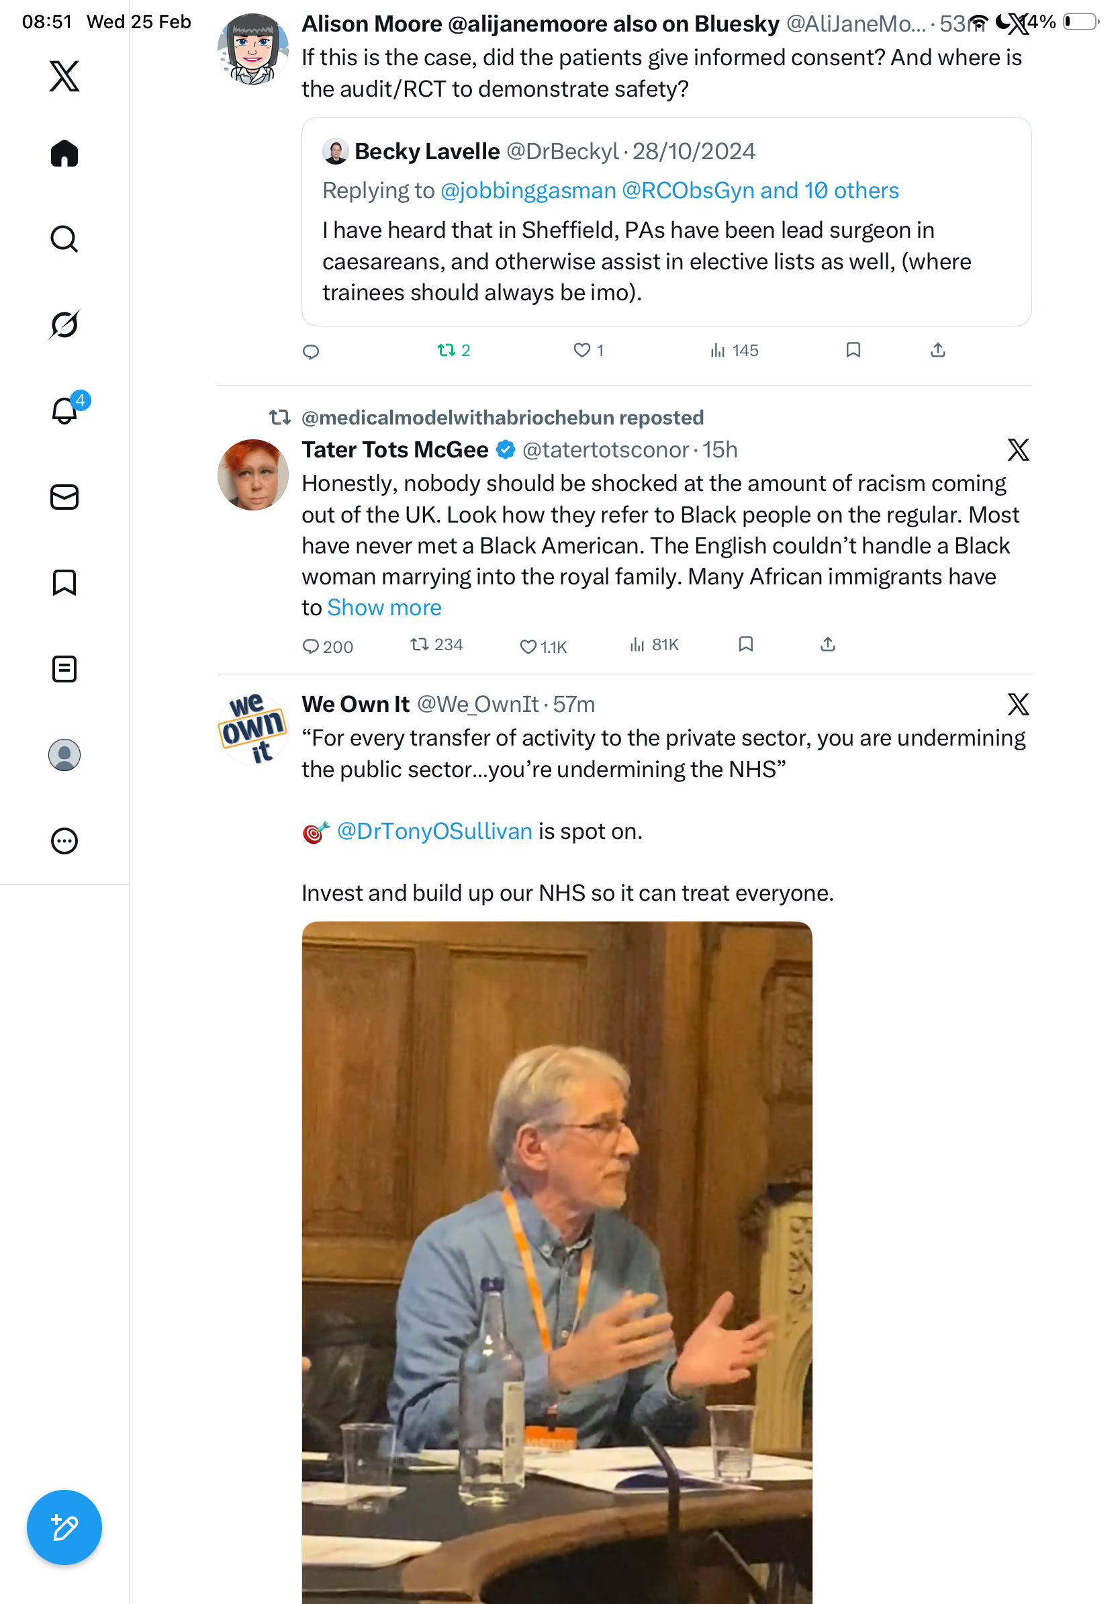The image size is (1120, 1604).
Task: Open the Grok icon in sidebar
Action: (x=64, y=324)
